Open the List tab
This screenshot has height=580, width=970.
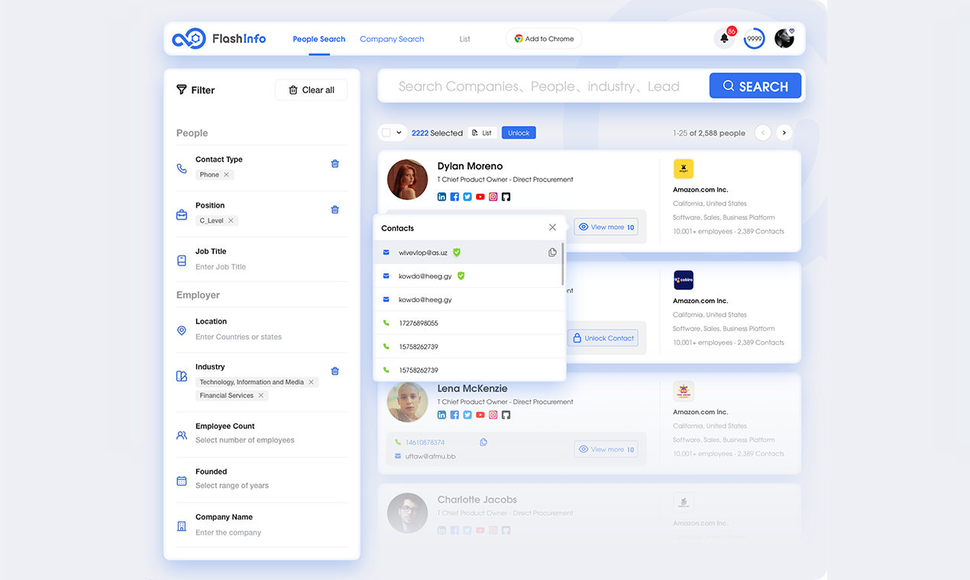tap(464, 39)
